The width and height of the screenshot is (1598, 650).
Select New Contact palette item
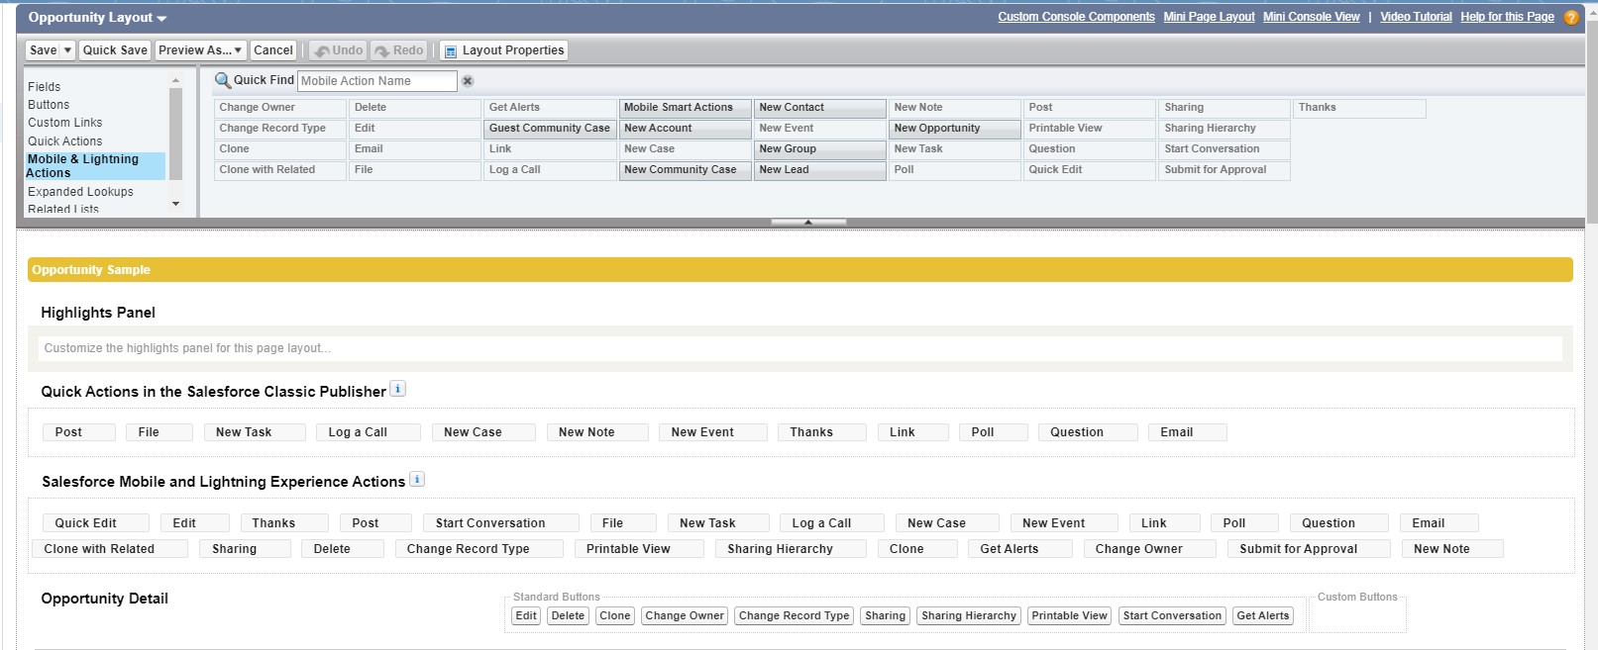click(x=820, y=108)
